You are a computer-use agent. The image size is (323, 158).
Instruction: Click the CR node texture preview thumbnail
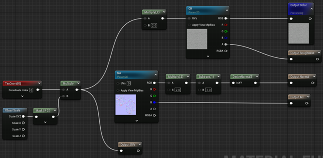pyautogui.click(x=197, y=39)
